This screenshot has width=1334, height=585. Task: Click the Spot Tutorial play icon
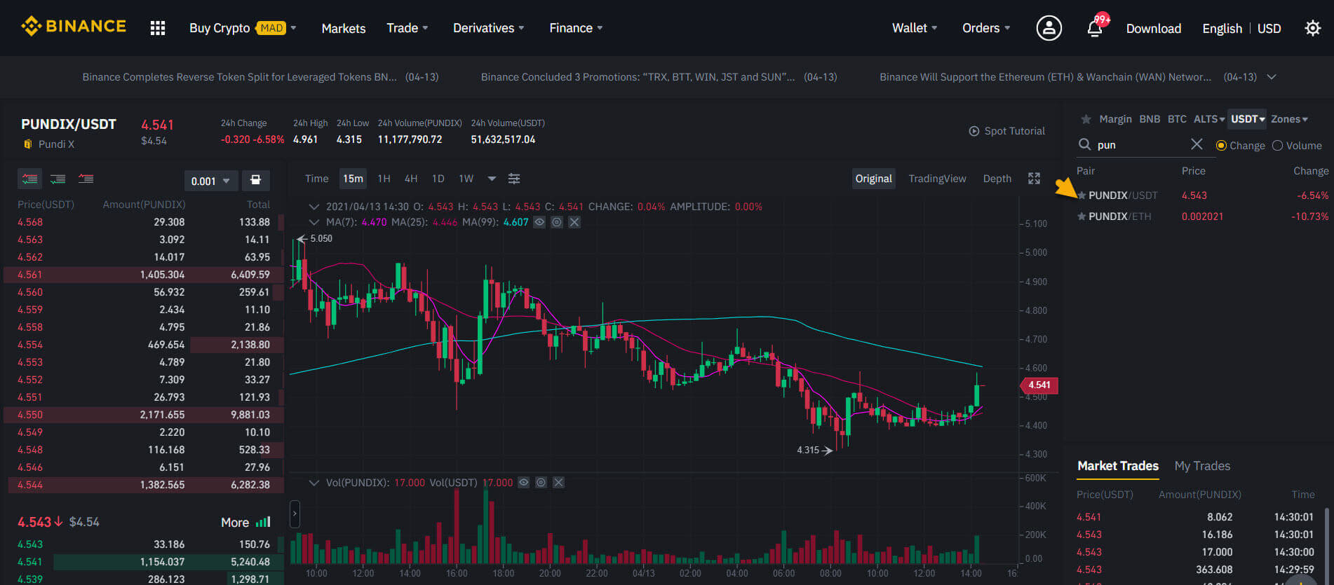click(973, 131)
